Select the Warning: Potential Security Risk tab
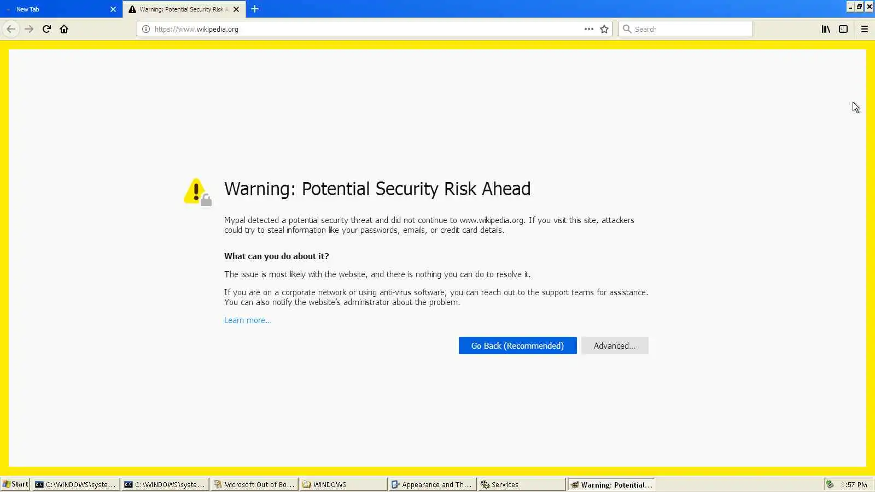The image size is (875, 492). click(184, 9)
